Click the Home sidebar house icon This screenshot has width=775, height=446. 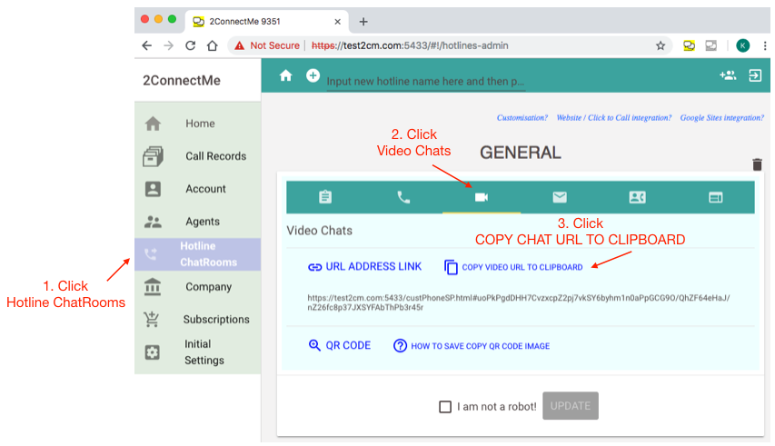coord(153,124)
